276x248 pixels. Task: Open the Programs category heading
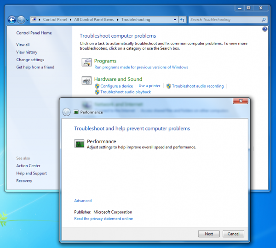(x=105, y=61)
